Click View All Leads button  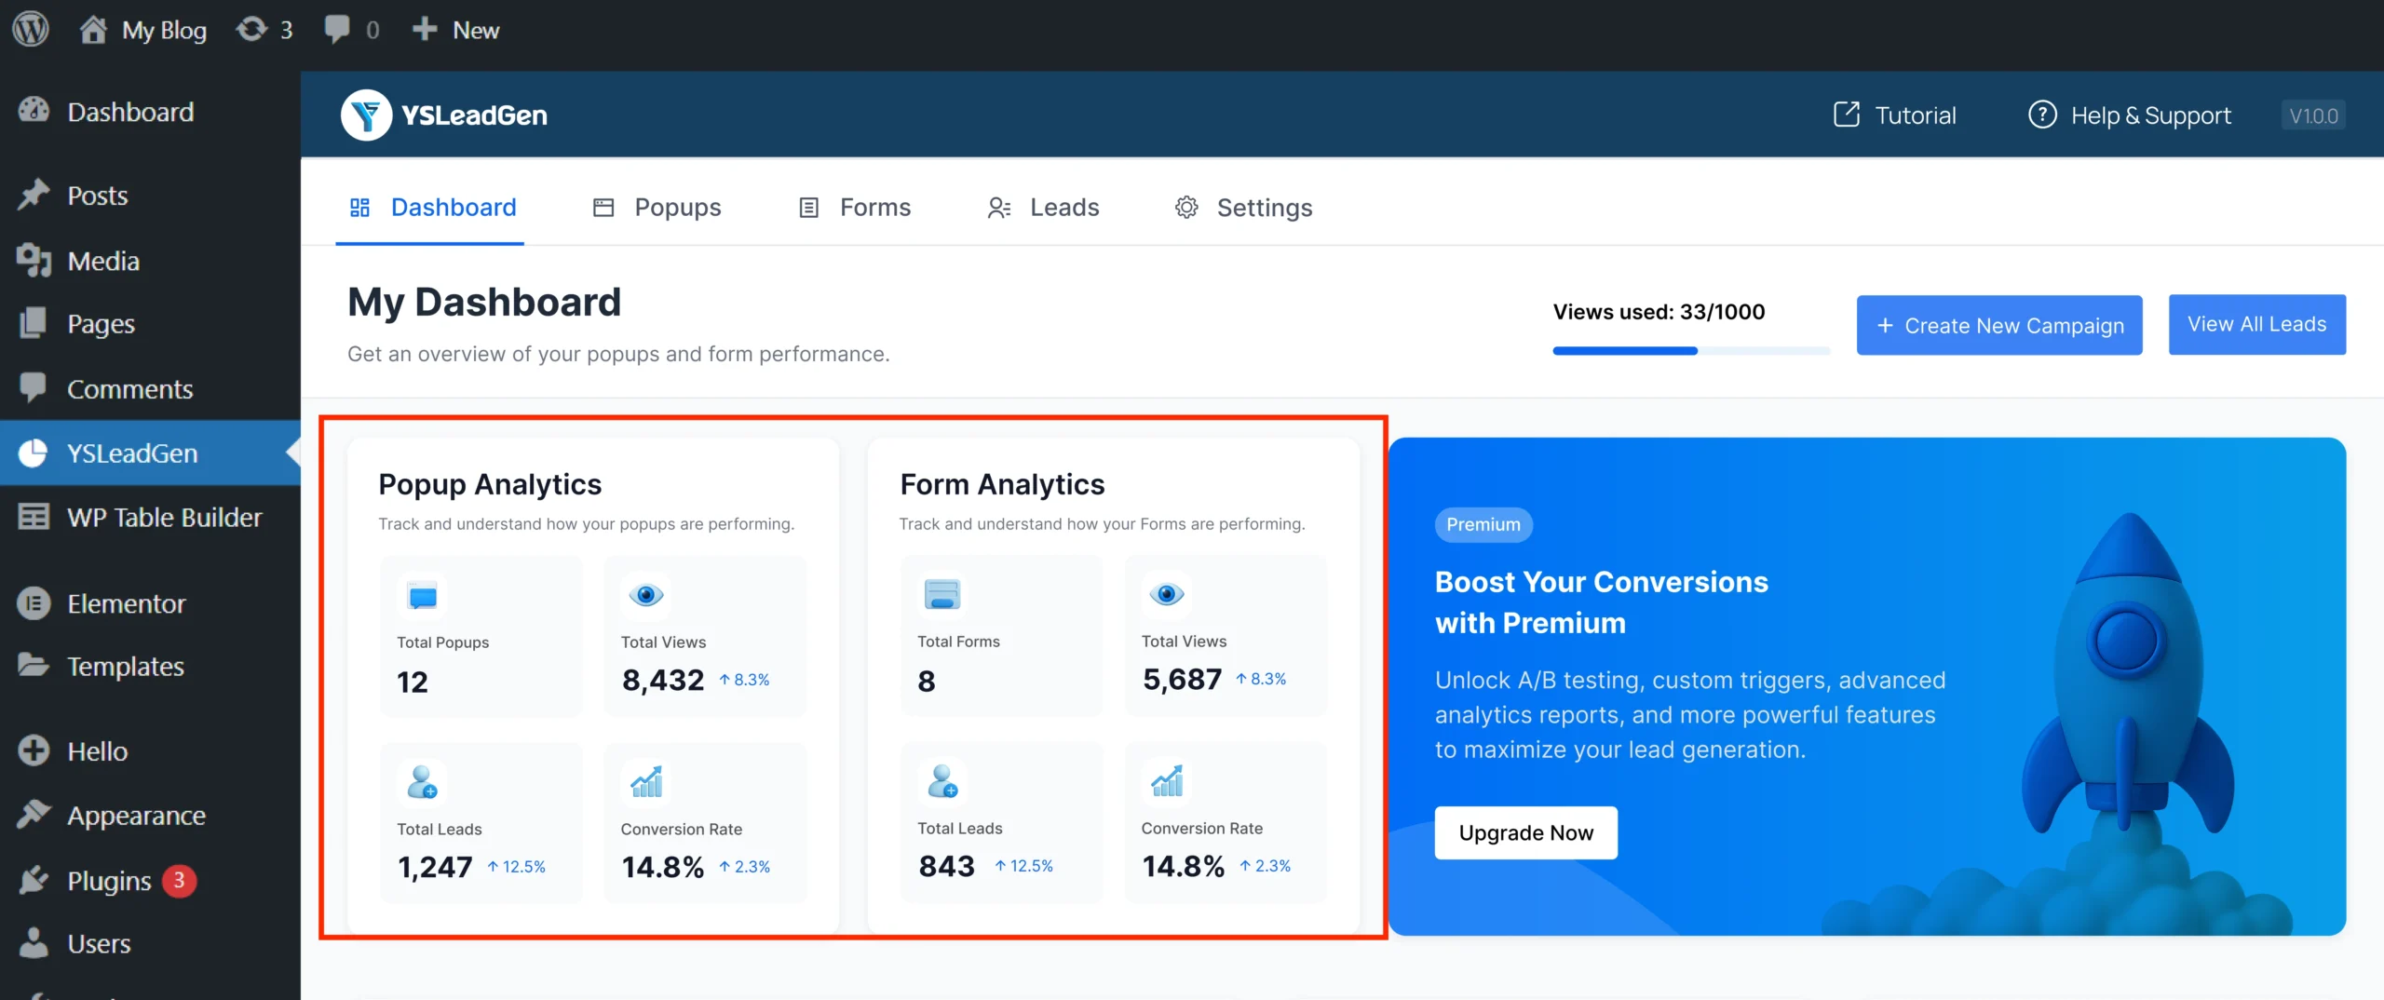pos(2257,324)
